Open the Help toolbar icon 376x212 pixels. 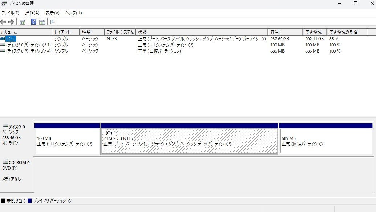[x=33, y=22]
